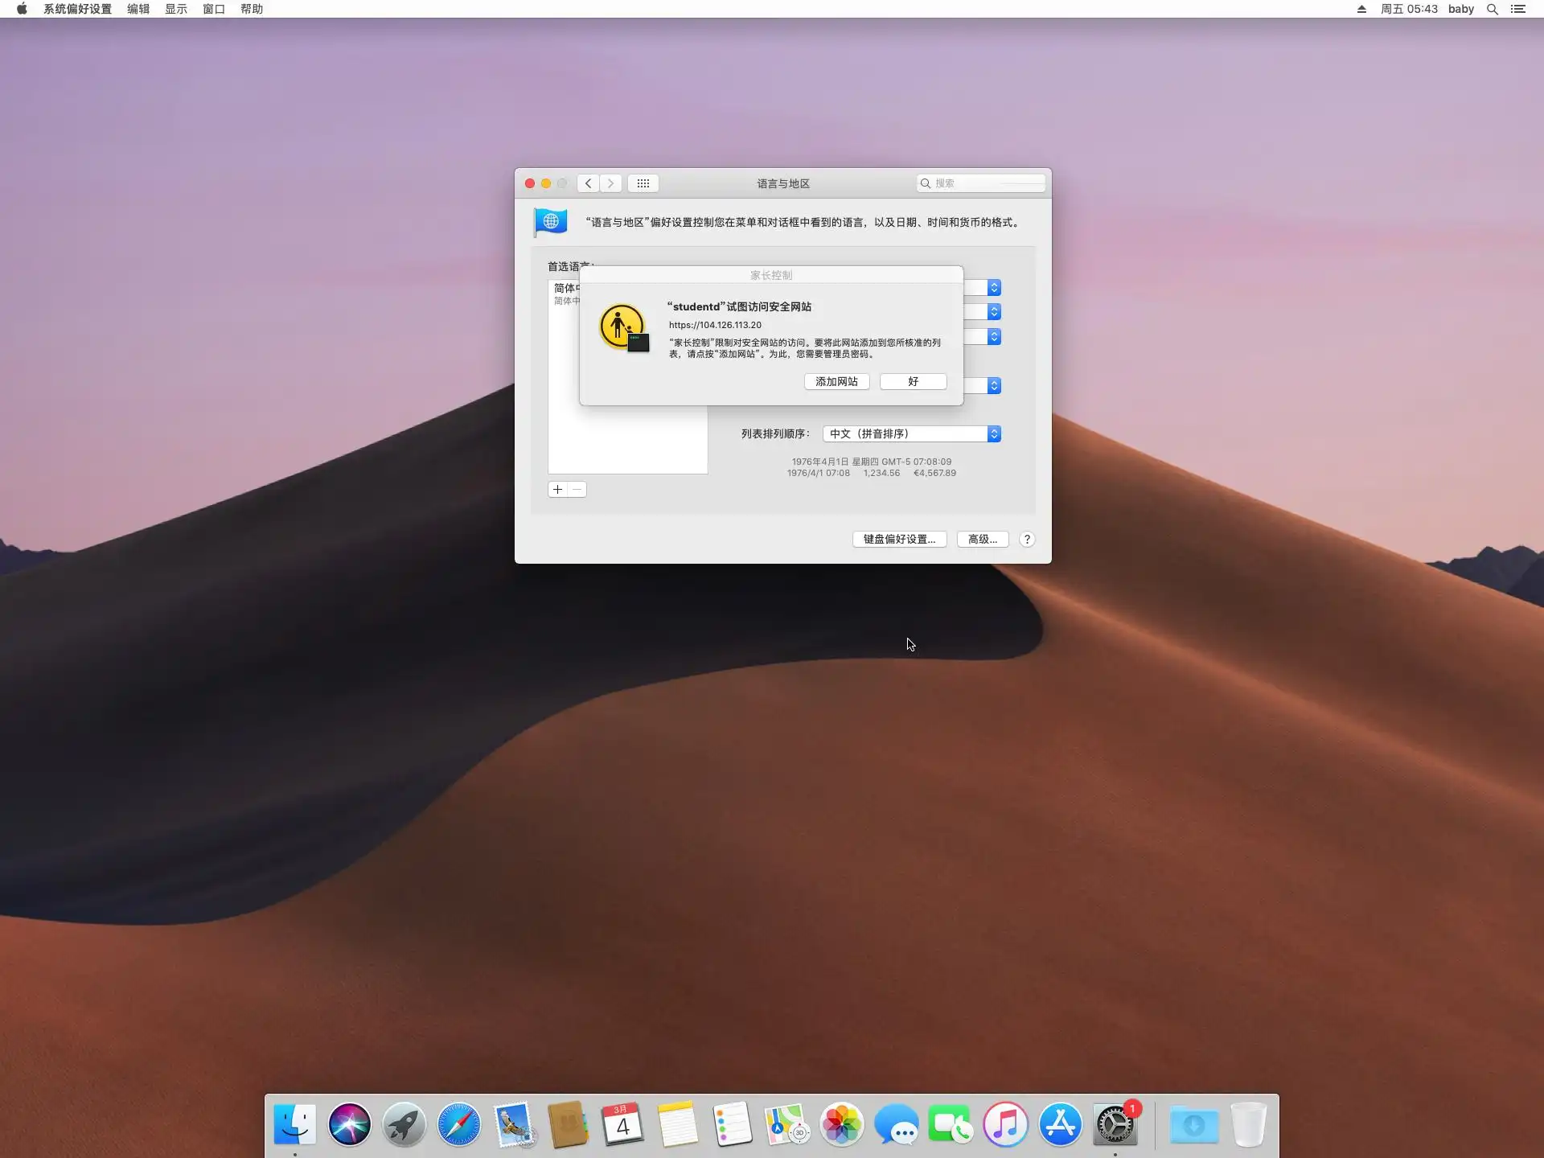This screenshot has width=1544, height=1158.
Task: Open the Photos app in dock
Action: (841, 1123)
